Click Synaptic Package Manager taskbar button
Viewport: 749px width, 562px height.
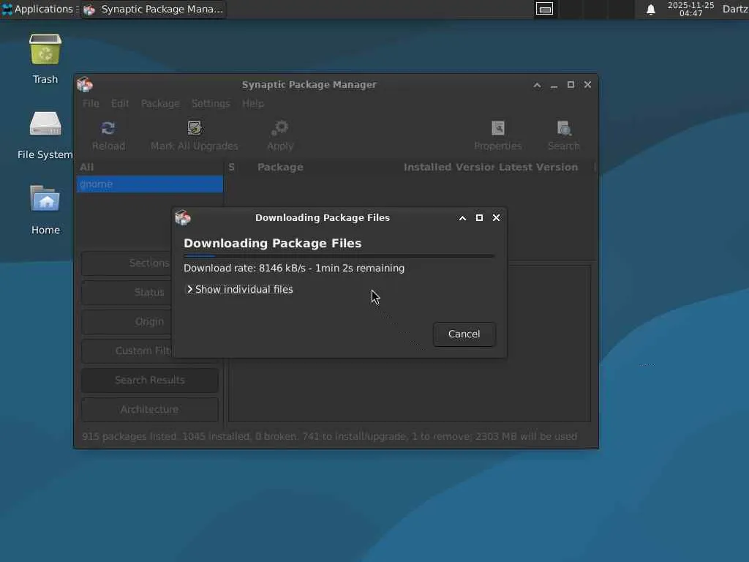pyautogui.click(x=154, y=9)
